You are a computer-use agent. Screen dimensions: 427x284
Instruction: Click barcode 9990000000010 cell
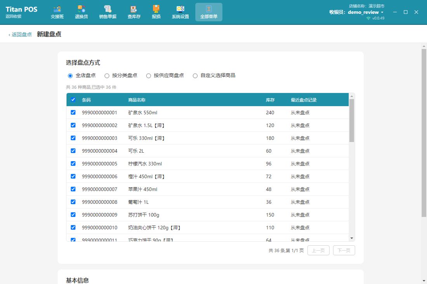click(x=100, y=227)
